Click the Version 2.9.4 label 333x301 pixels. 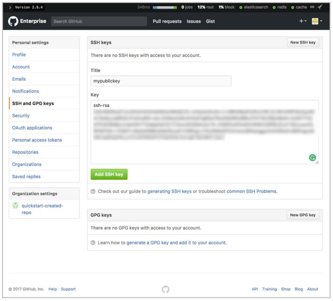(x=29, y=7)
